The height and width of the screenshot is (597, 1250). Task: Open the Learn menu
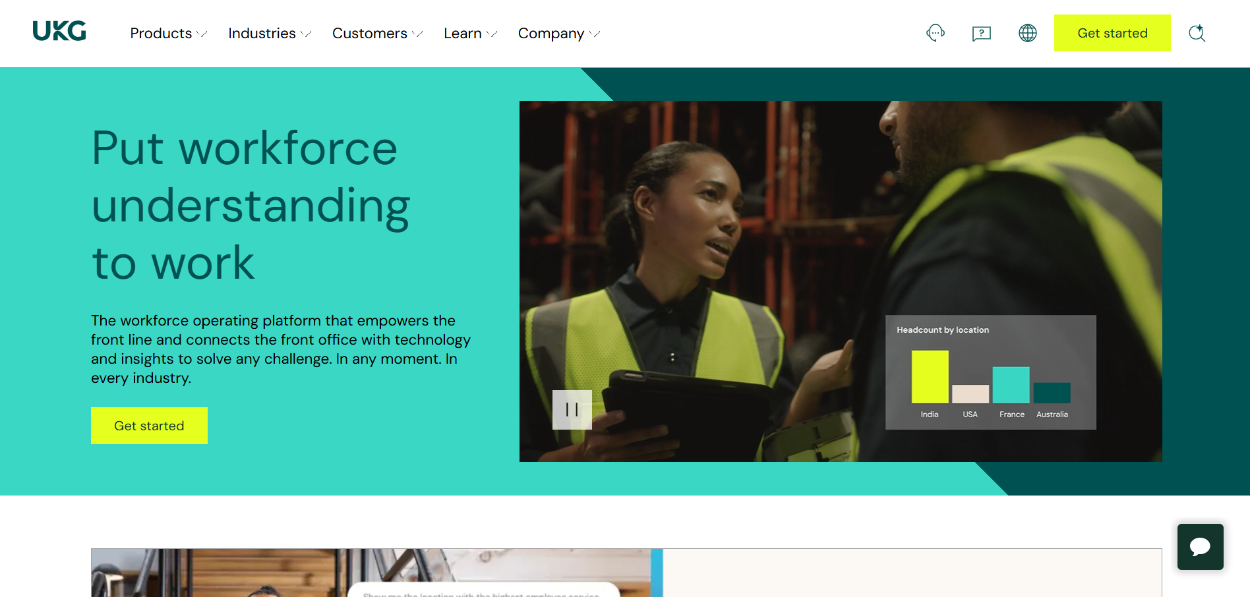coord(470,33)
